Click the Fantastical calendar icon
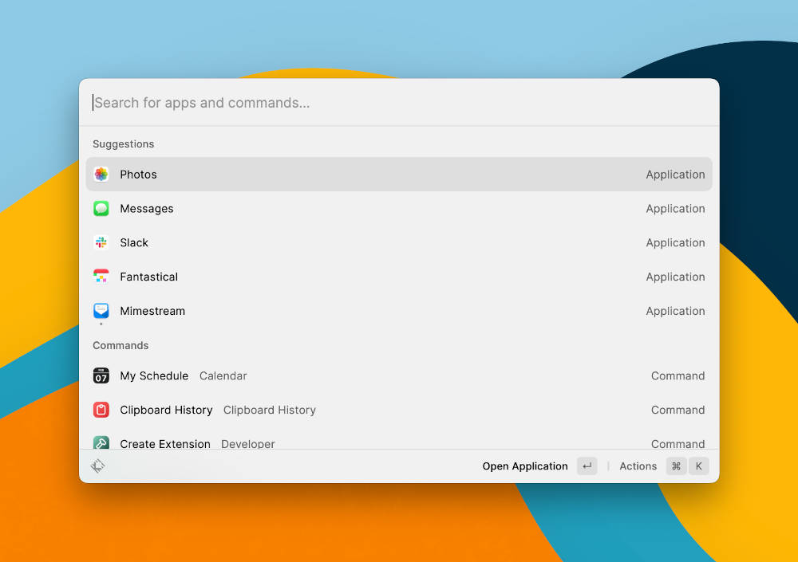 (101, 277)
